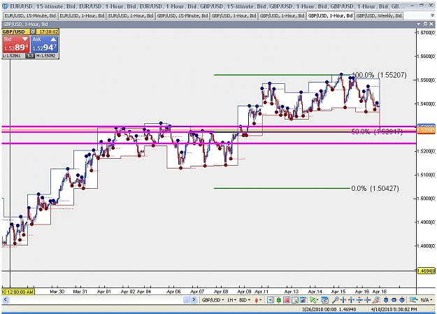The height and width of the screenshot is (314, 437).
Task: Click the account connection icon before N/A
Action: [x=413, y=300]
